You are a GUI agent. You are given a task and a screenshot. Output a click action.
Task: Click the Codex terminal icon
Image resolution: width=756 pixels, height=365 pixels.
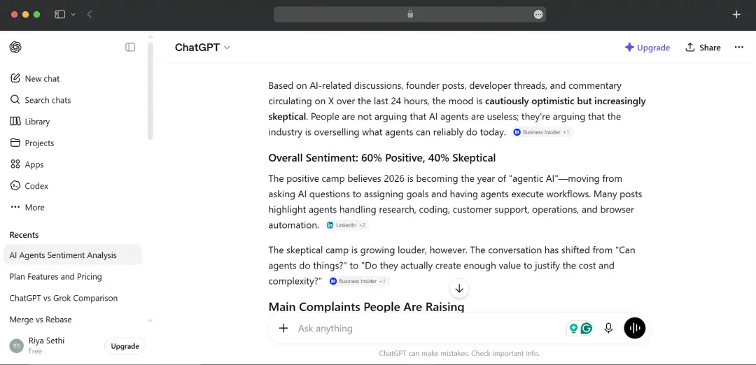[x=15, y=186]
